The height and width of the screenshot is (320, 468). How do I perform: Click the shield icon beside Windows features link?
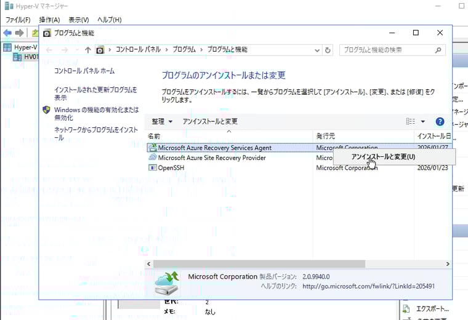[47, 110]
